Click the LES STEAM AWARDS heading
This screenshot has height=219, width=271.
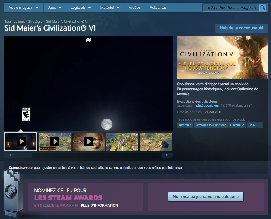point(68,198)
